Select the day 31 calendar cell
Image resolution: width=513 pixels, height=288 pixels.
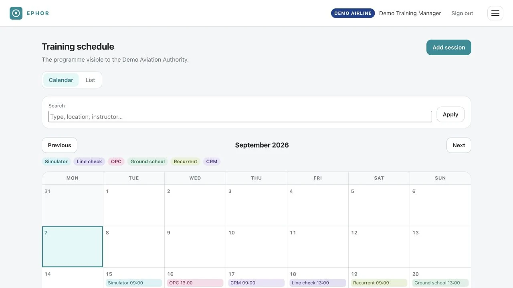point(73,205)
